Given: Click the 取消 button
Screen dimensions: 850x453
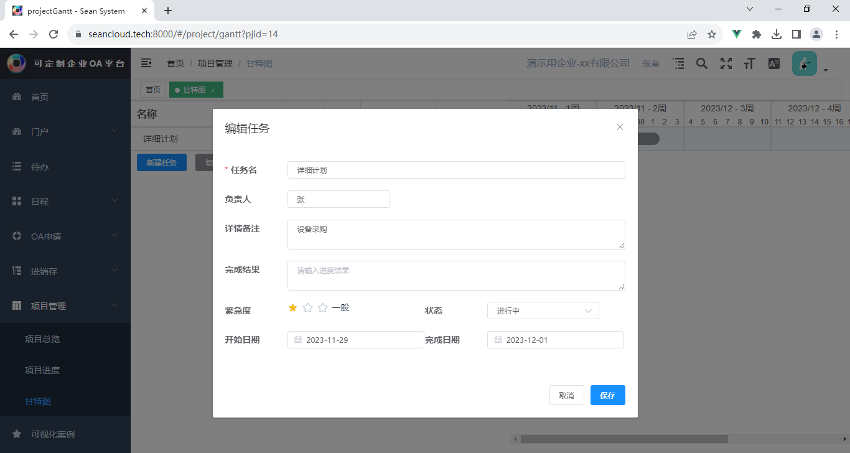Looking at the screenshot, I should pos(567,395).
